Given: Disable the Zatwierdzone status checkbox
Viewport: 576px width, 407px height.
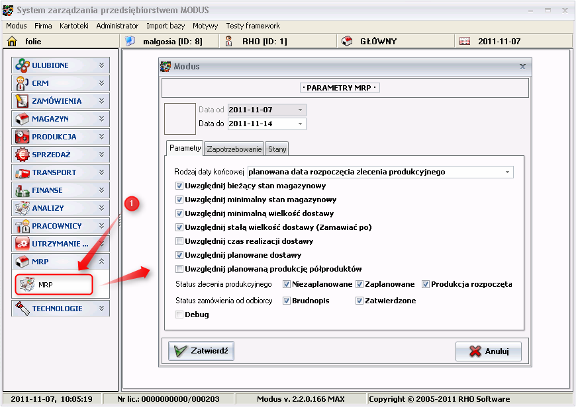Looking at the screenshot, I should pyautogui.click(x=359, y=301).
